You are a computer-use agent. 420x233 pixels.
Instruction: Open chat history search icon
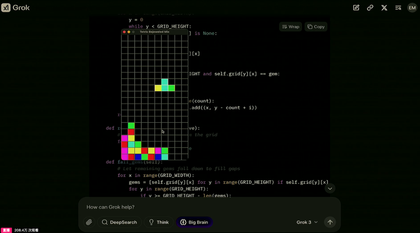click(398, 8)
